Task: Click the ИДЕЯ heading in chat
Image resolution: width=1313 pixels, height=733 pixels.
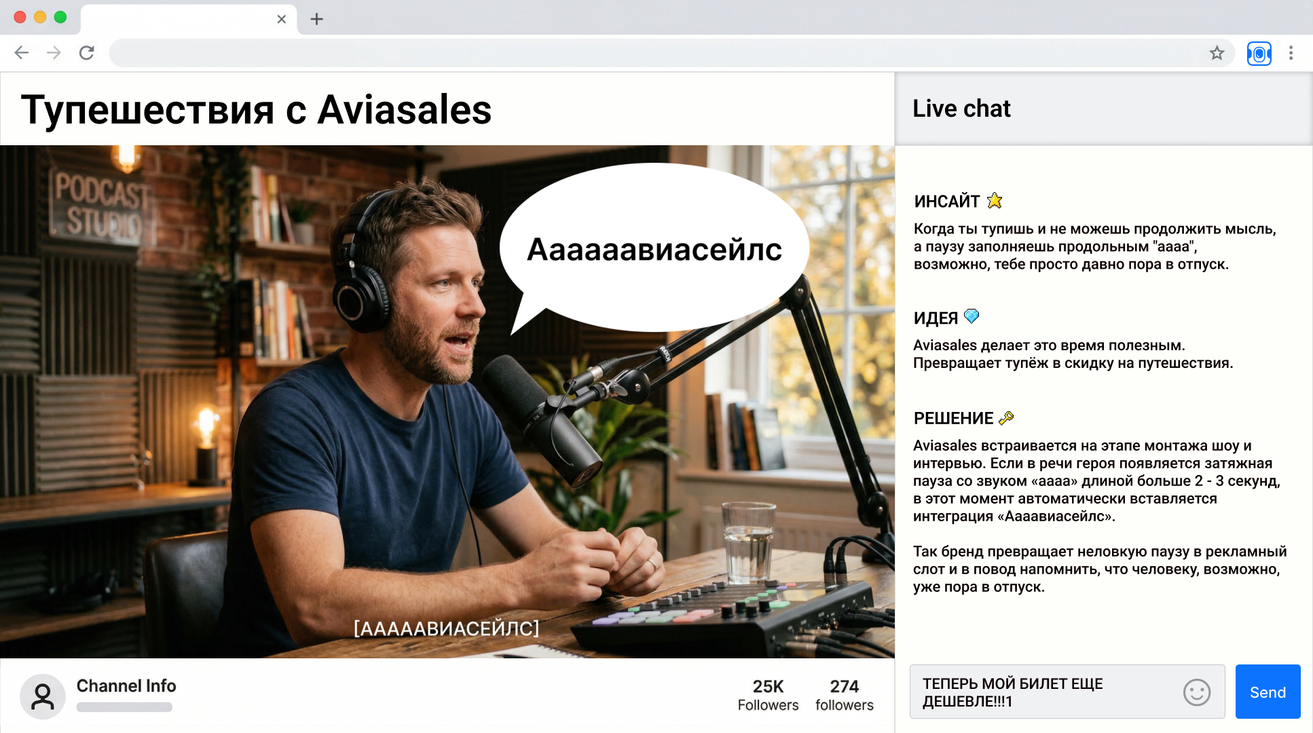Action: click(x=936, y=318)
